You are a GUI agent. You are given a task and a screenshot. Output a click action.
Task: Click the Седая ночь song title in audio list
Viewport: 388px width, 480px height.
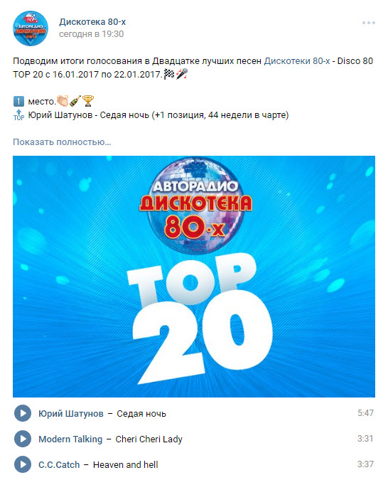(141, 414)
